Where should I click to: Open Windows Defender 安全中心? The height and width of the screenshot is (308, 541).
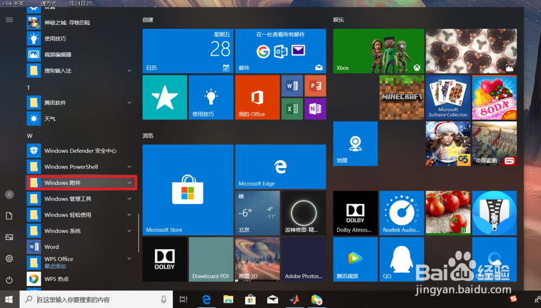[x=81, y=151]
